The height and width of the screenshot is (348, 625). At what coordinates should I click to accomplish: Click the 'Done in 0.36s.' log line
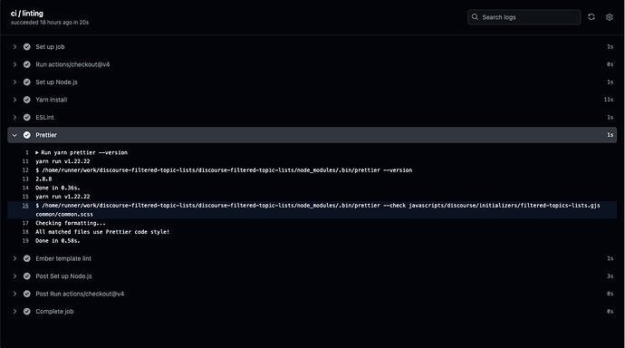click(58, 188)
